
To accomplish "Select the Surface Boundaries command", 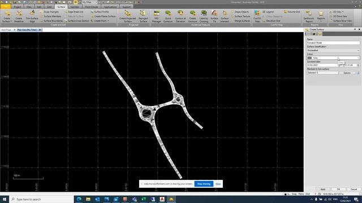I will (x=51, y=21).
